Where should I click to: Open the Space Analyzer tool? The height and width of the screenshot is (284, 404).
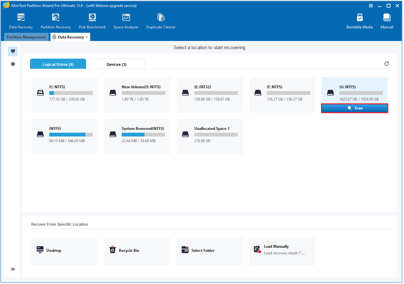(126, 21)
